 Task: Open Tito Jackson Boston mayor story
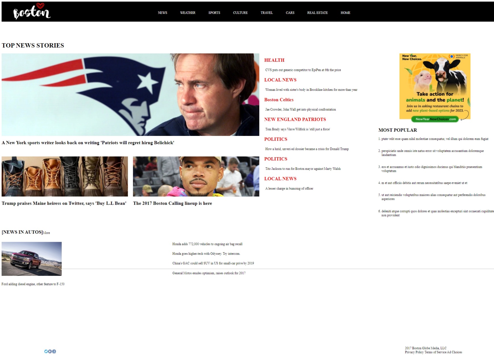303,169
